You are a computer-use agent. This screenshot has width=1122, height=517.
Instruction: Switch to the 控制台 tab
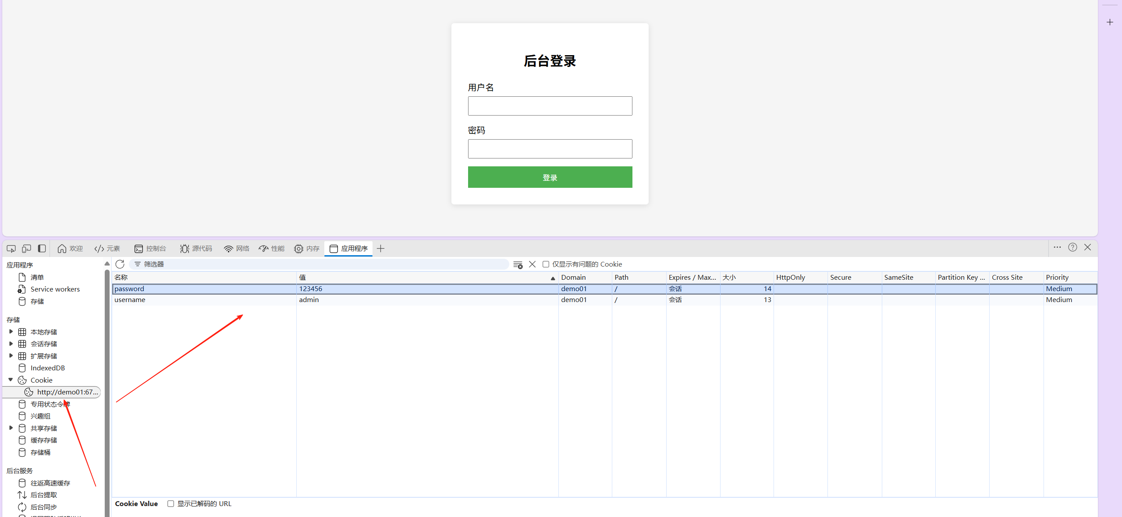pyautogui.click(x=150, y=249)
